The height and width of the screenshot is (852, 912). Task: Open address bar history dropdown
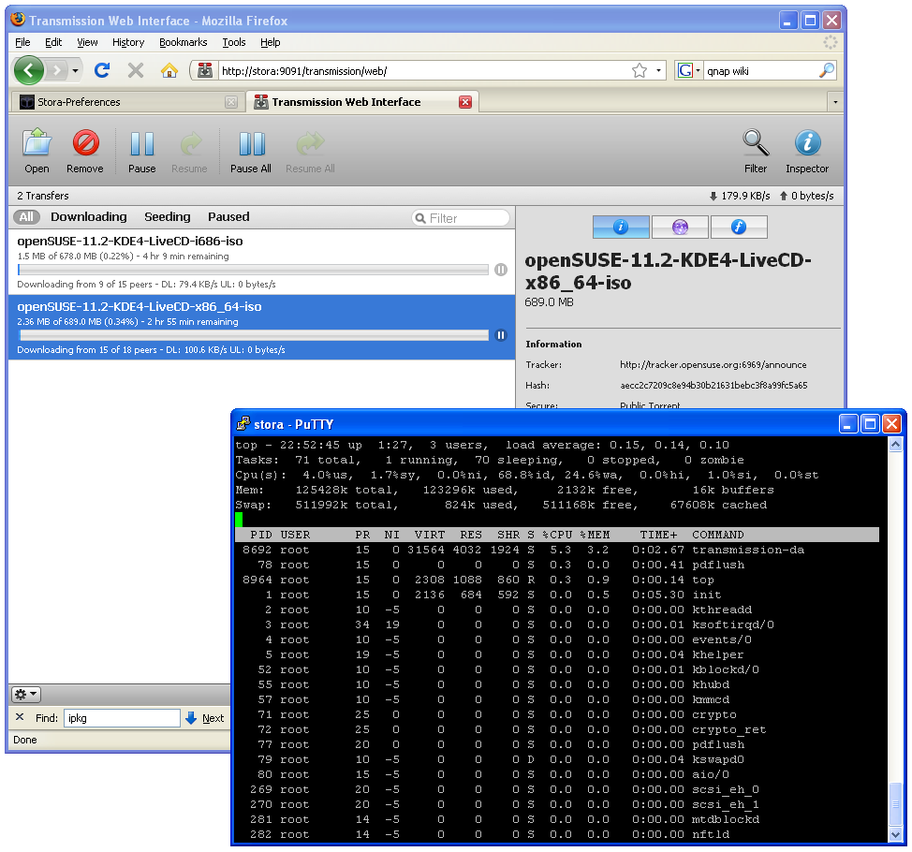click(x=658, y=70)
